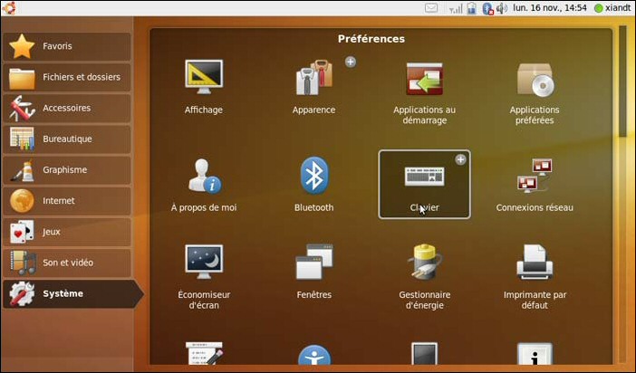The width and height of the screenshot is (636, 373).
Task: Open the volume speaker indicator
Action: [502, 8]
